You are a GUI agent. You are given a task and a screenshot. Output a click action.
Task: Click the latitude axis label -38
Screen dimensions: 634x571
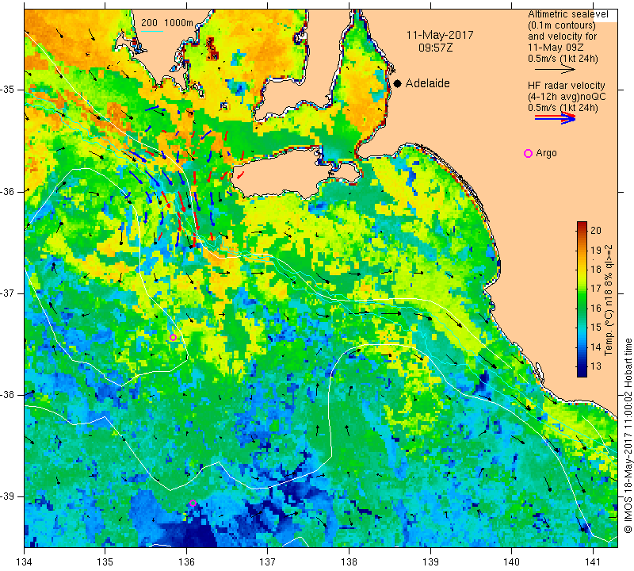[8, 395]
